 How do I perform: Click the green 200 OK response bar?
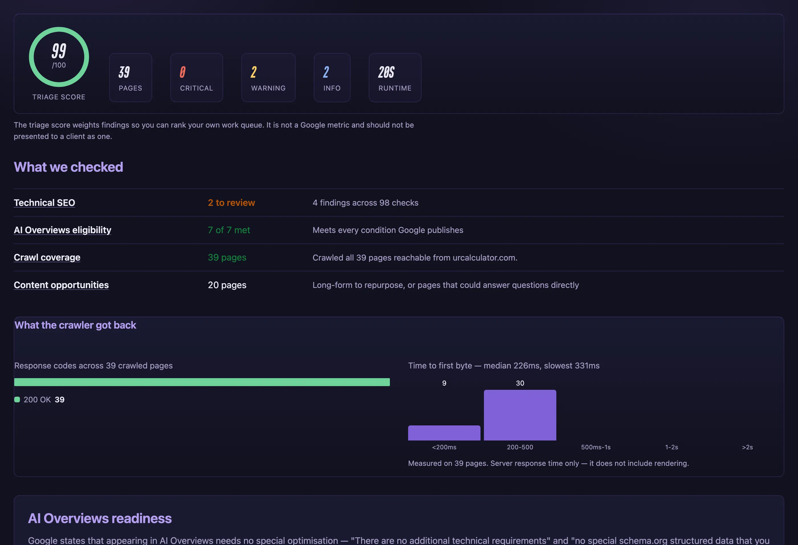(x=202, y=382)
